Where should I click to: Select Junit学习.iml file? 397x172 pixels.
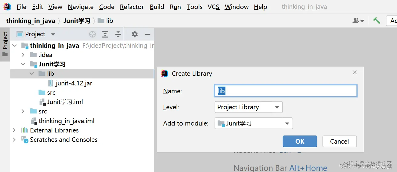[x=65, y=102]
